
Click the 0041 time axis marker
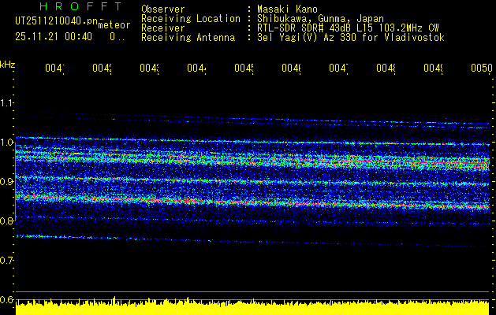tap(54, 68)
